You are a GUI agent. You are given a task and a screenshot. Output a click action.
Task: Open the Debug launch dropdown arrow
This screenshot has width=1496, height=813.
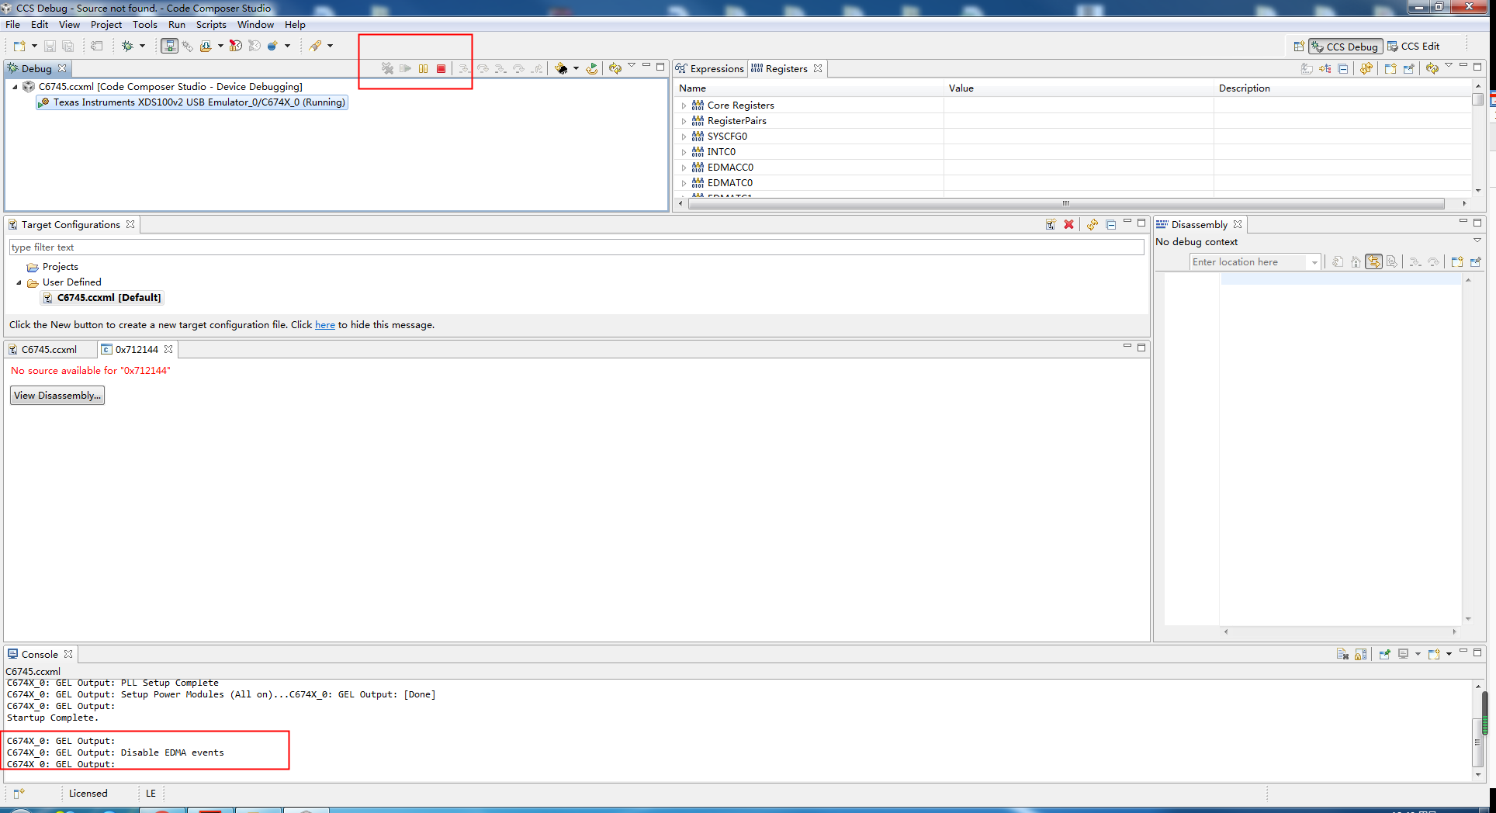click(142, 46)
